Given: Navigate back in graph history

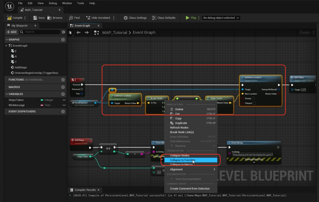Looking at the screenshot, I should coord(78,32).
